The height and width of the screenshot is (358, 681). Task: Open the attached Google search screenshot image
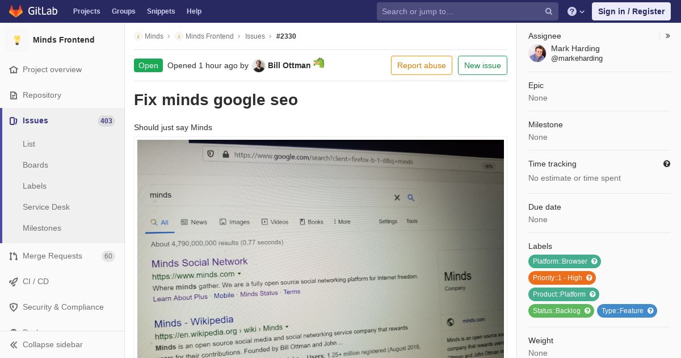coord(321,248)
